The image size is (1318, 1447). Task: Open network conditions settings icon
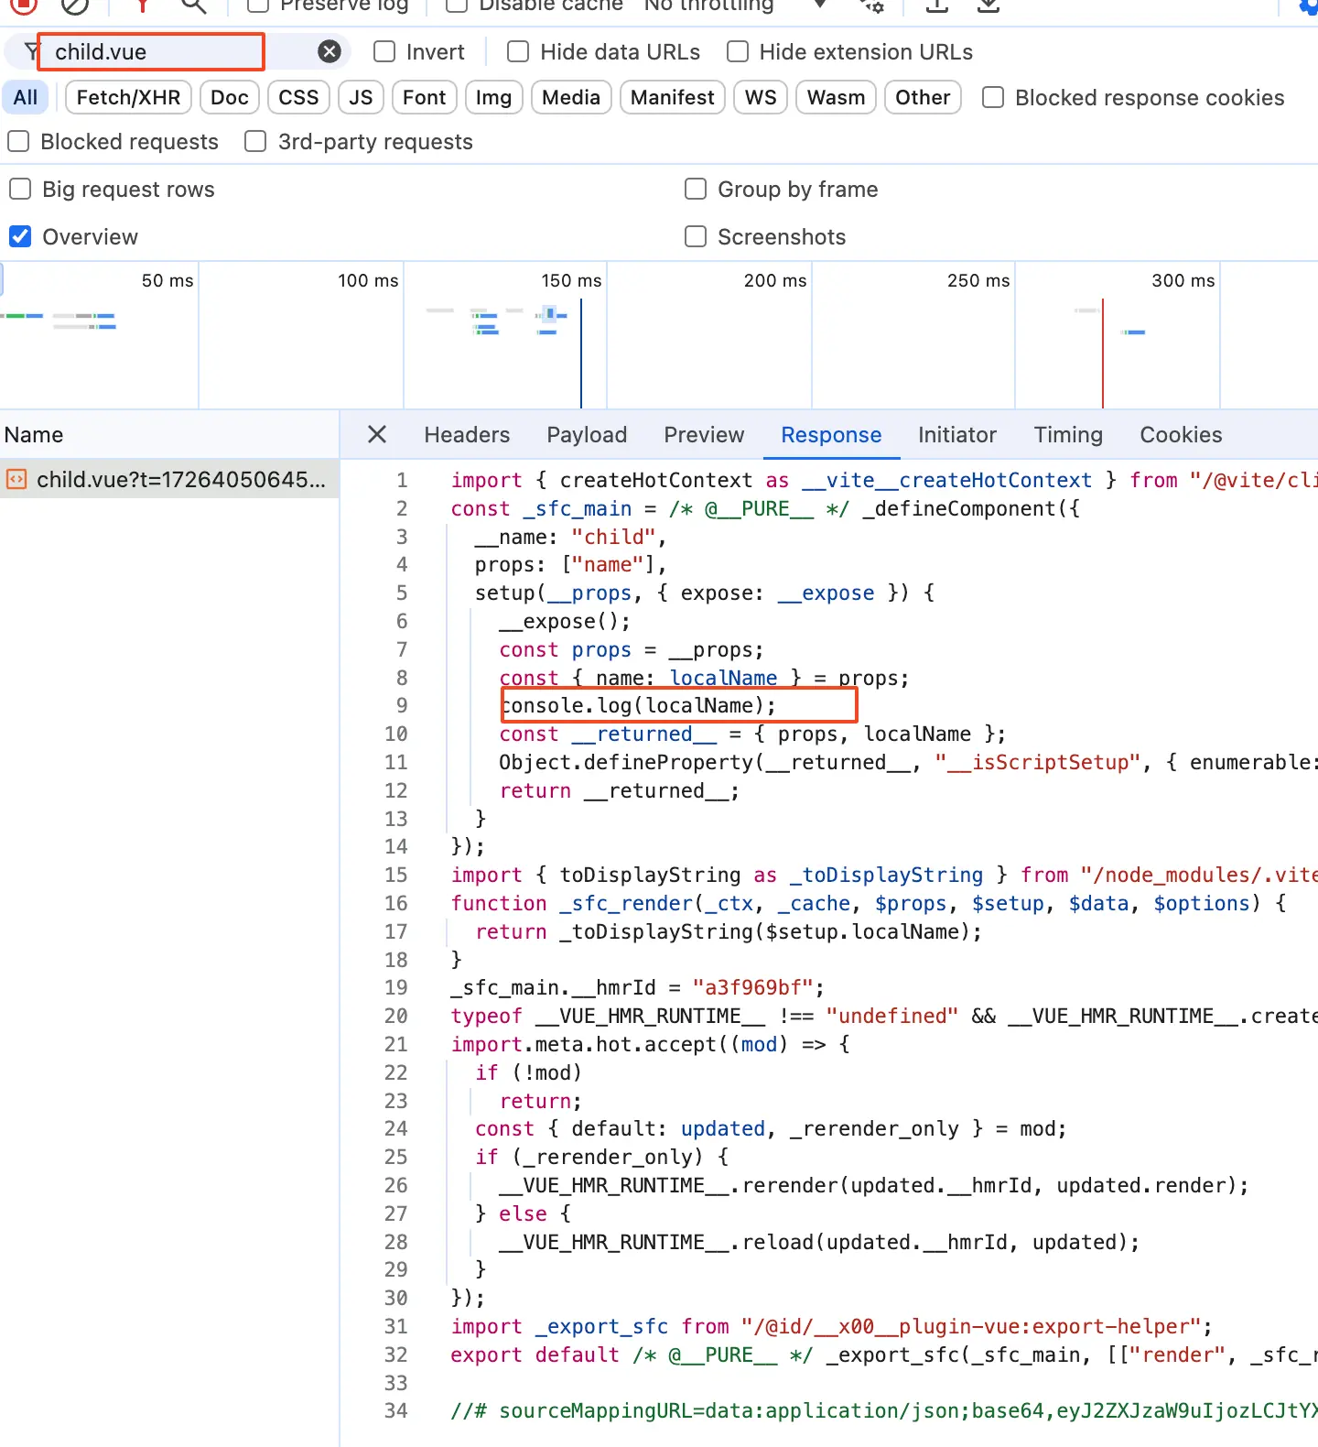pos(872,5)
